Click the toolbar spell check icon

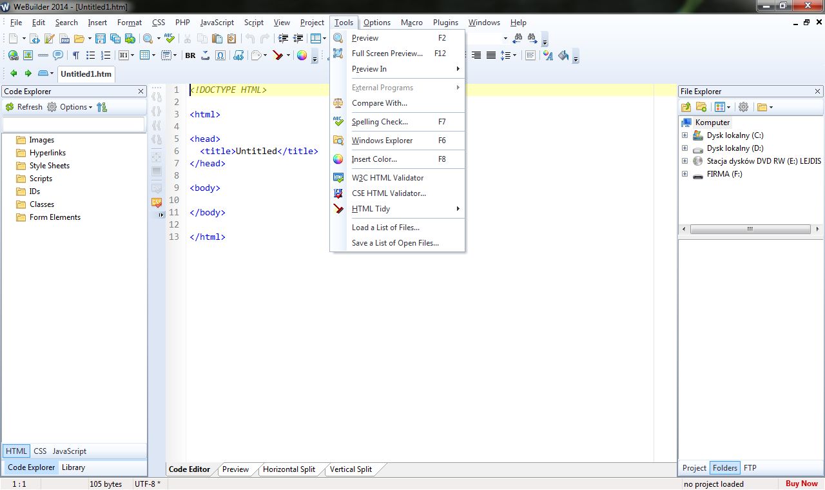tap(170, 39)
